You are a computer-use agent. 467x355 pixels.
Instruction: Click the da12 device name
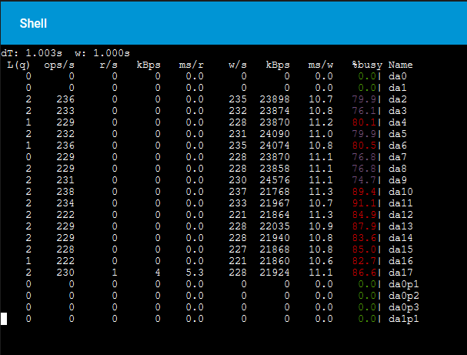coord(401,215)
